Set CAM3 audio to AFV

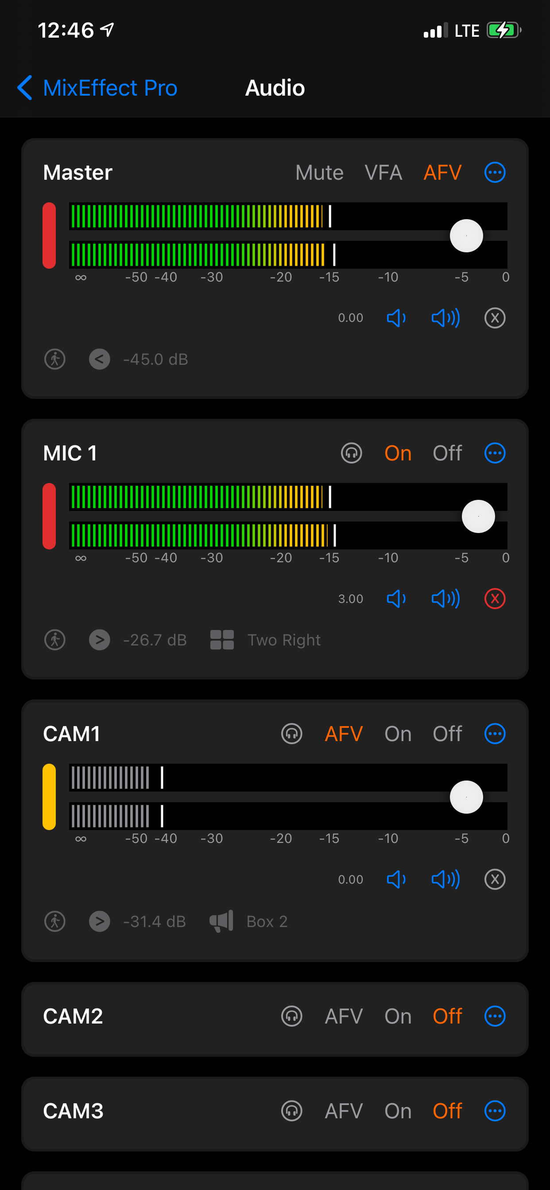tap(343, 1111)
